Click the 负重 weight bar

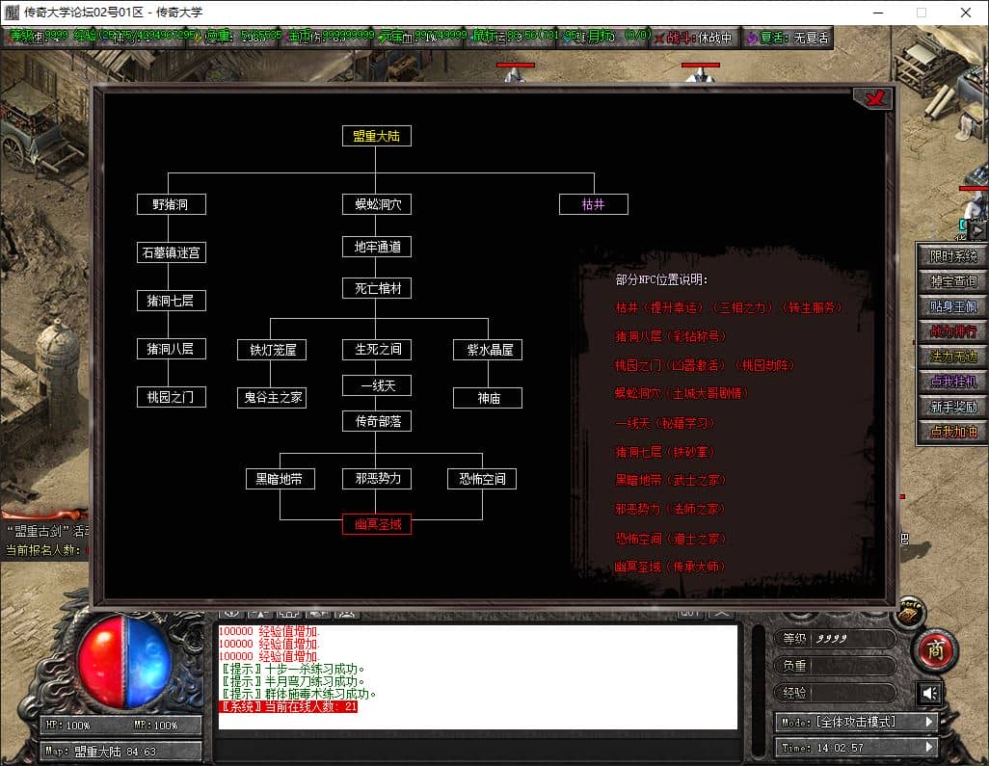click(835, 666)
